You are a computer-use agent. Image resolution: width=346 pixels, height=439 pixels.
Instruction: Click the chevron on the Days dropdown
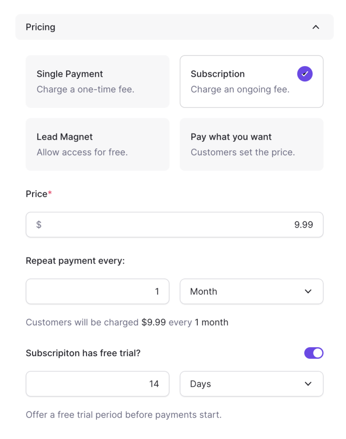[x=308, y=384]
